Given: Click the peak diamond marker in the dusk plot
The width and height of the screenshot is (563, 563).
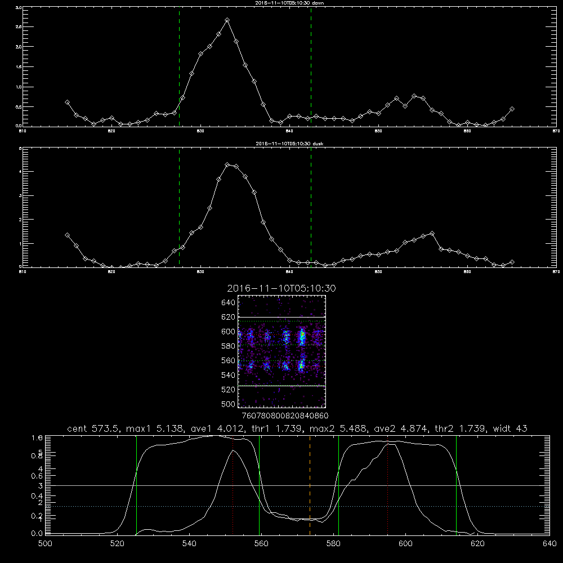Looking at the screenshot, I should coord(227,165).
